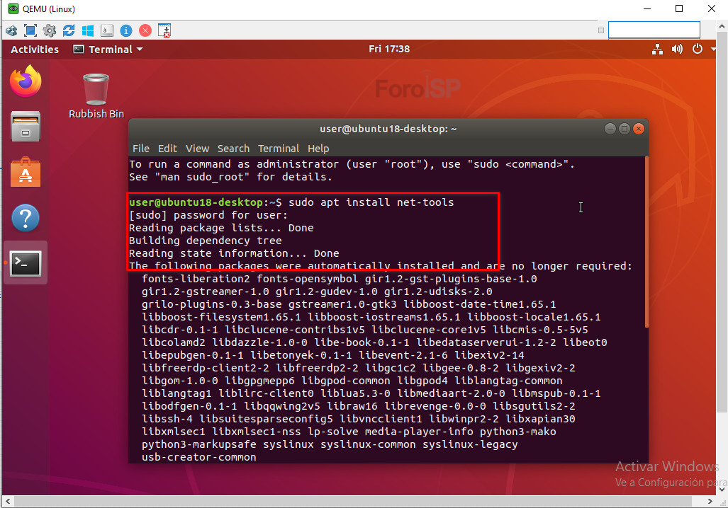
Task: Launch Firefox from the Ubuntu dock
Action: point(26,81)
